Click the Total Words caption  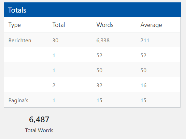point(39,130)
